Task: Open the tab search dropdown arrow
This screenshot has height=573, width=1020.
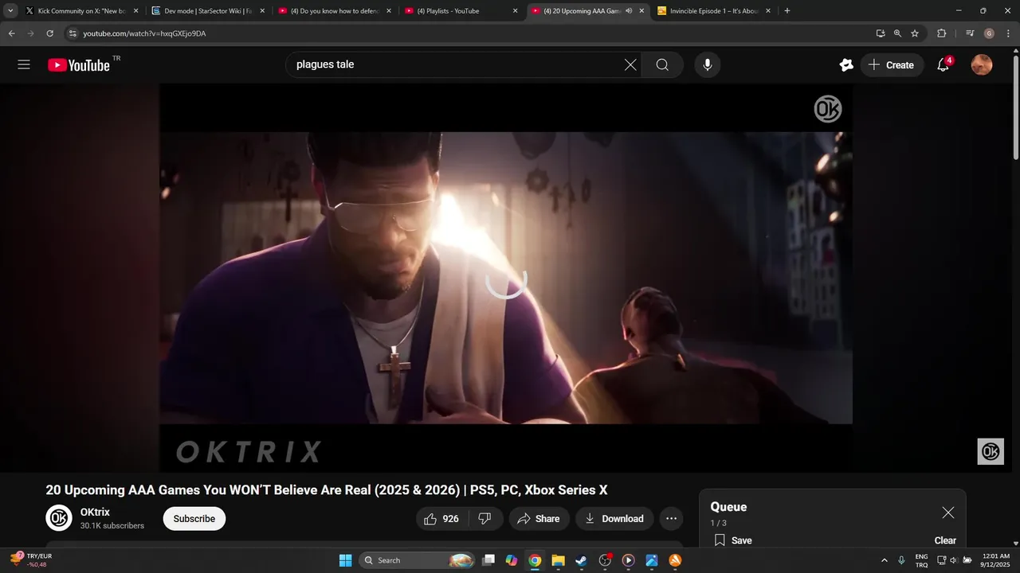Action: click(x=10, y=11)
